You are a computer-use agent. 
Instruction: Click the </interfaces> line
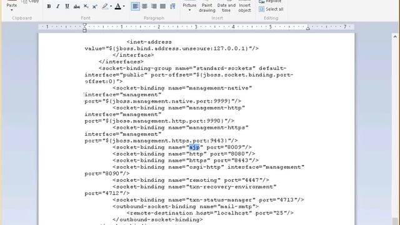point(121,62)
